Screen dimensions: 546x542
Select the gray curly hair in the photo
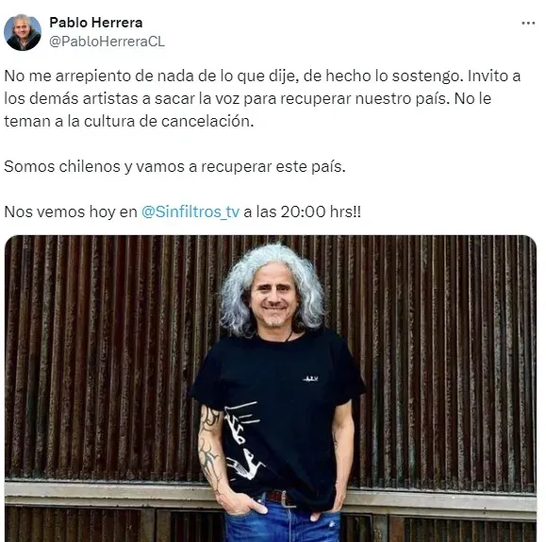tap(272, 288)
